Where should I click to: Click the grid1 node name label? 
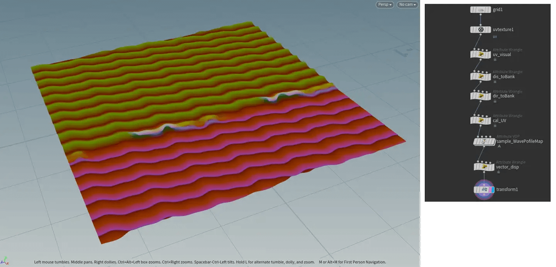tap(498, 10)
